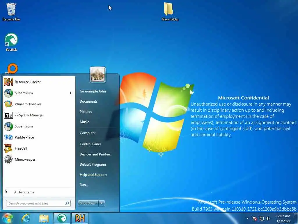
Task: Open Help and Support
Action: (x=93, y=175)
